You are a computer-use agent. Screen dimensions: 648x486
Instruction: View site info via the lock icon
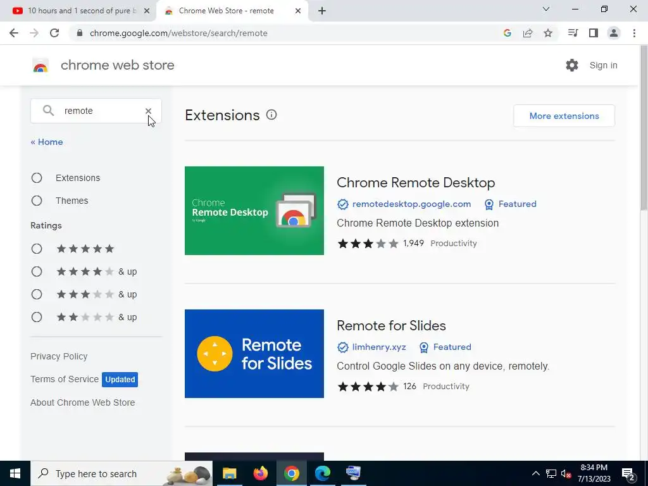click(x=80, y=33)
